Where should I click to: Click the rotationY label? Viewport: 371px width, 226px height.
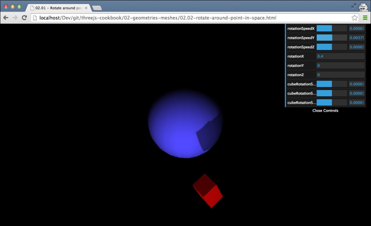296,65
